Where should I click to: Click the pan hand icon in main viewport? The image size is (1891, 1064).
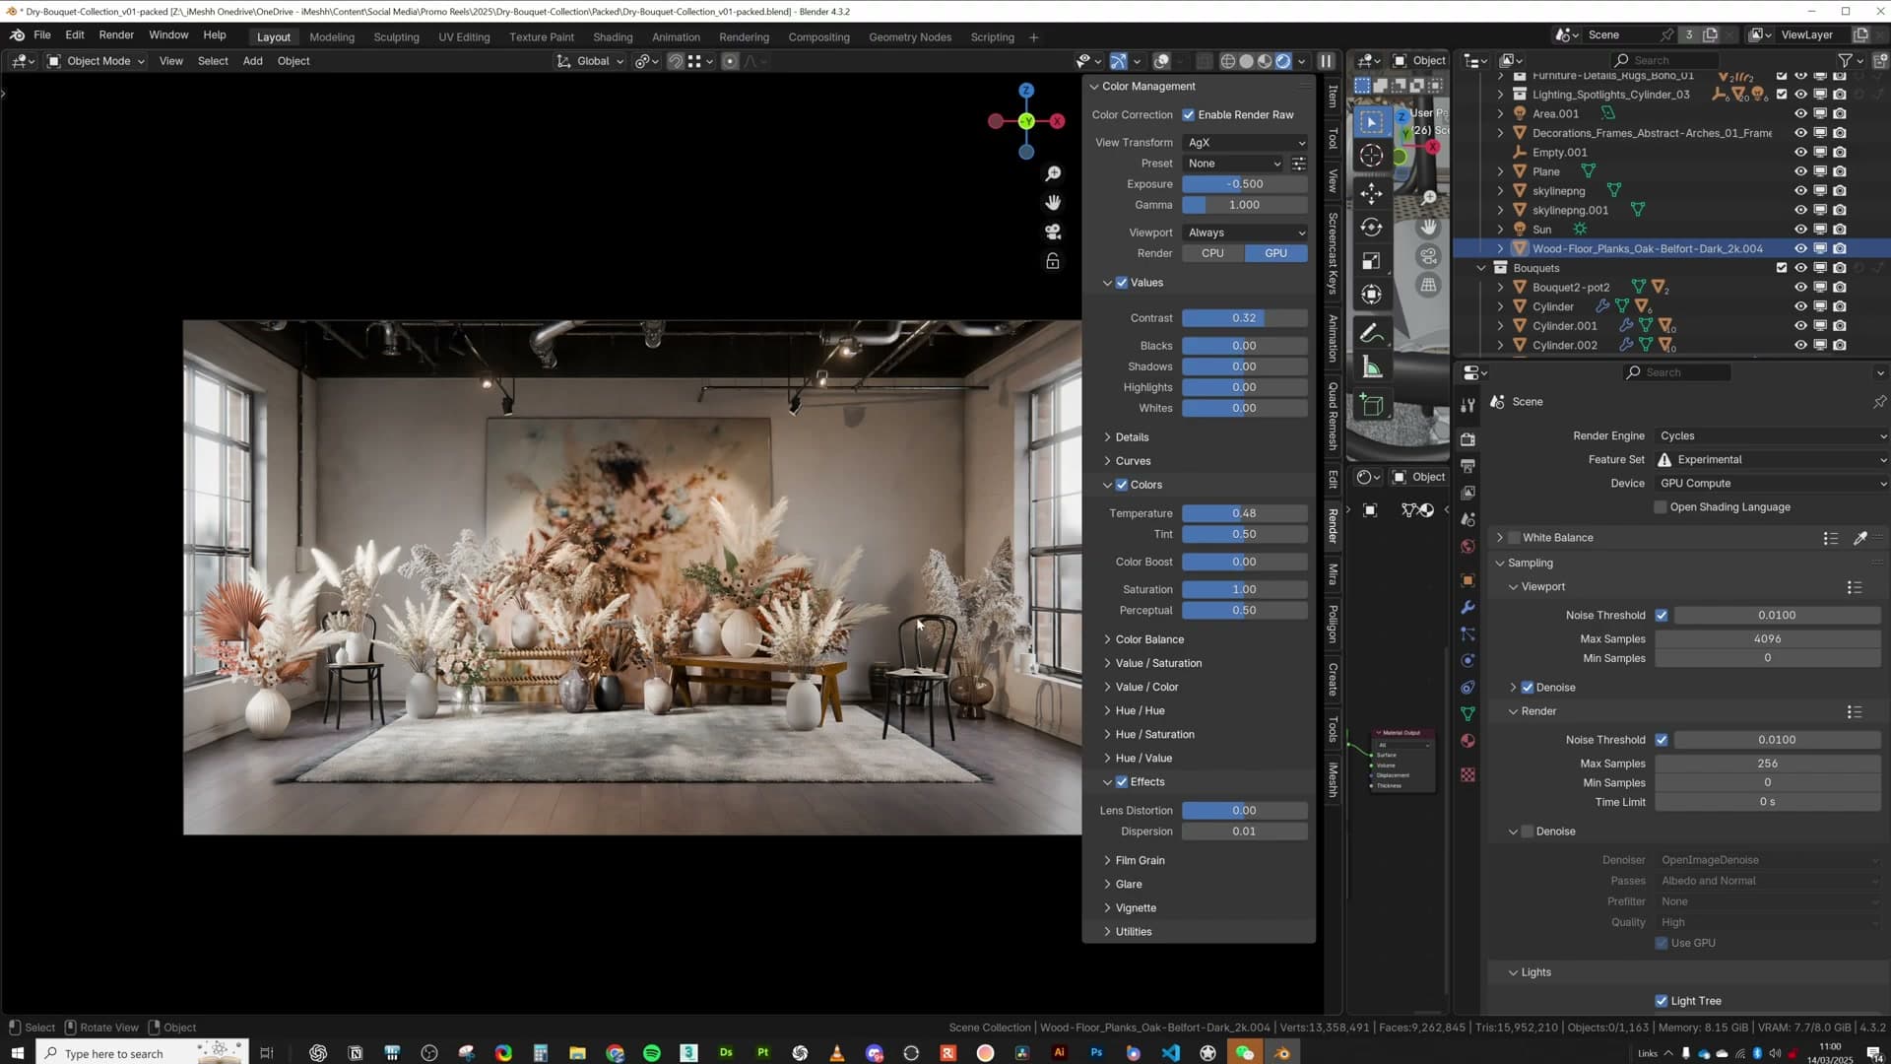point(1053,202)
